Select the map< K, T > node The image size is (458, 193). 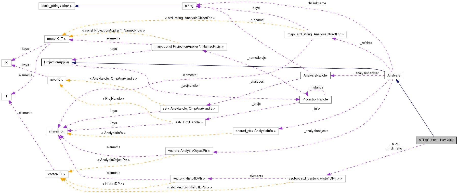pyautogui.click(x=57, y=39)
